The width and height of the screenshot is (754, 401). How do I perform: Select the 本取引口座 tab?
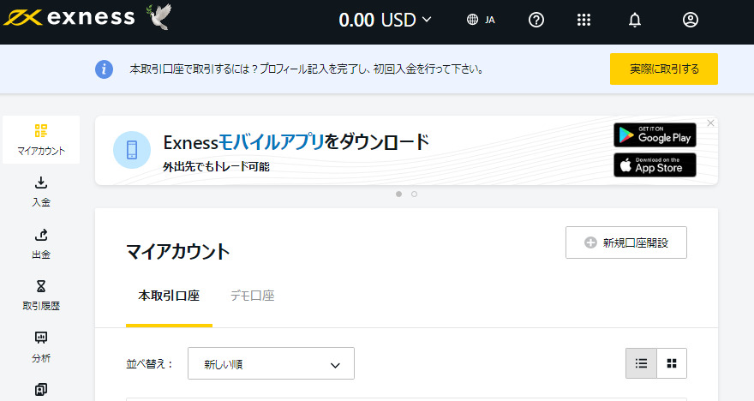point(169,296)
